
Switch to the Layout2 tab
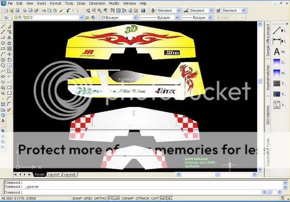tap(70, 174)
